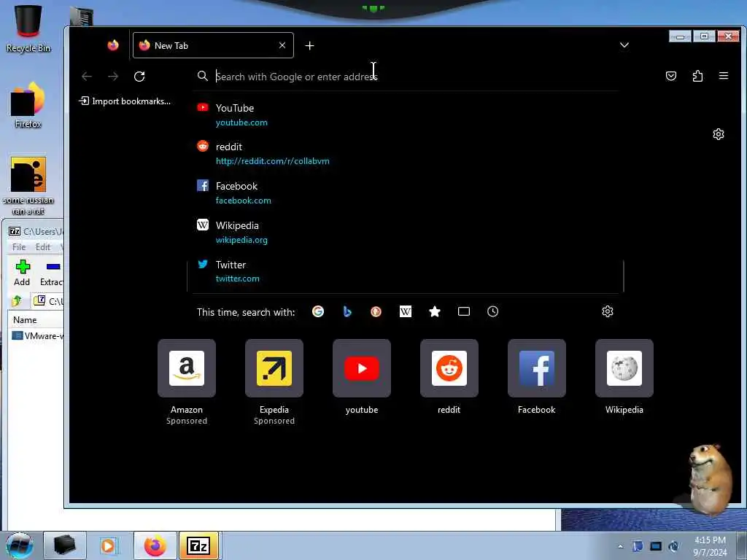The width and height of the screenshot is (747, 560).
Task: Open the Firefox View pinned tab
Action: [113, 45]
